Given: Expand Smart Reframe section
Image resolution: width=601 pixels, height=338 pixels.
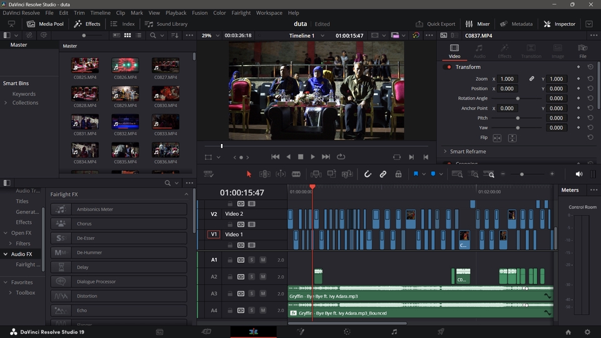Looking at the screenshot, I should [x=445, y=151].
